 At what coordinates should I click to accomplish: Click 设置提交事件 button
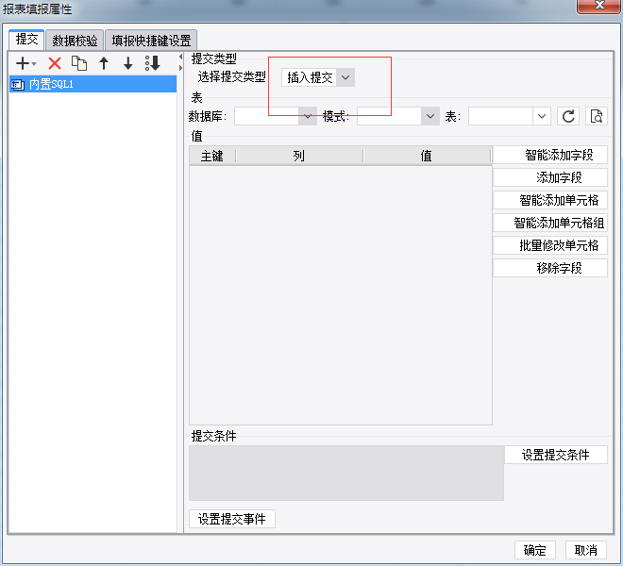tap(232, 519)
